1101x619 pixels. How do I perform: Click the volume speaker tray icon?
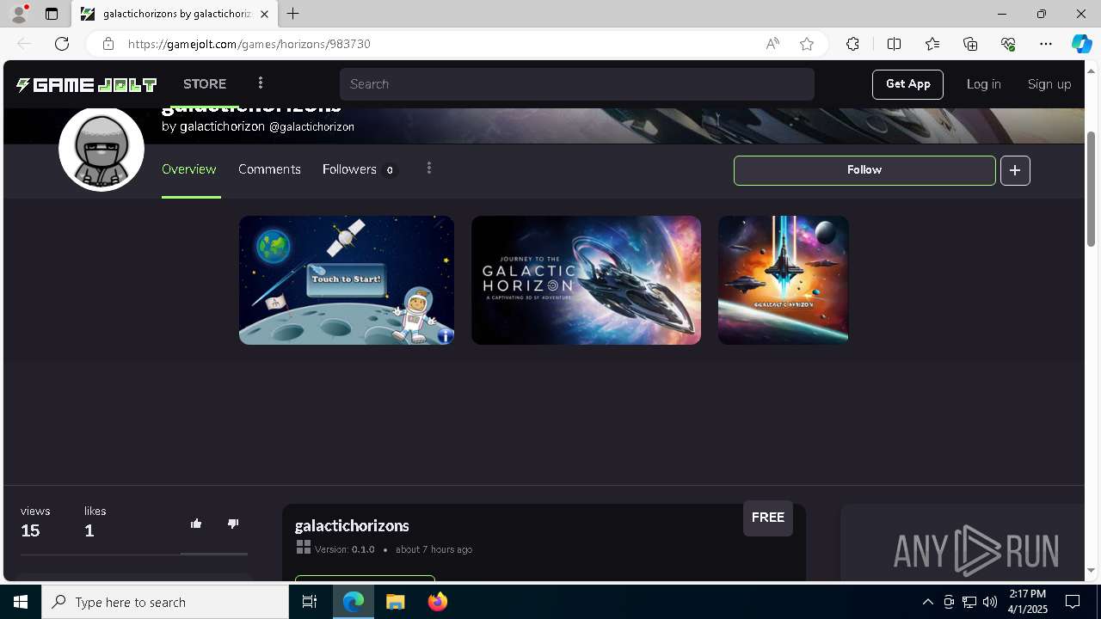coord(990,602)
